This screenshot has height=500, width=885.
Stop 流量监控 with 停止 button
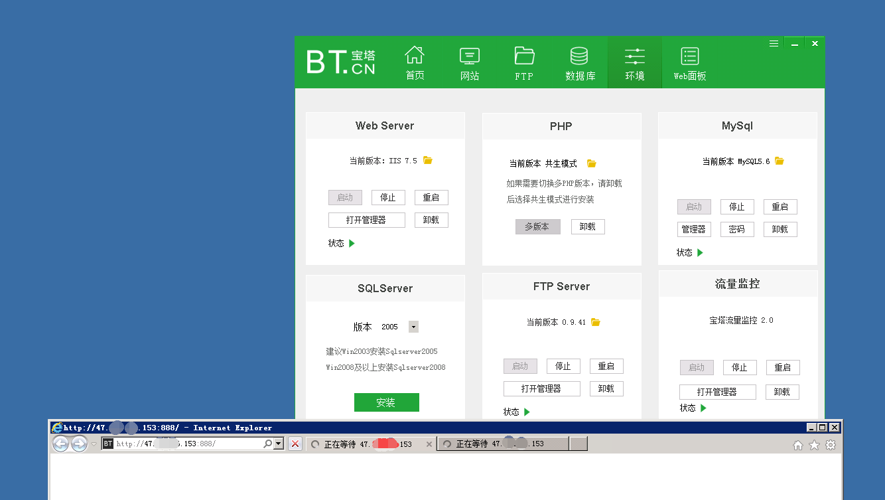pos(740,367)
